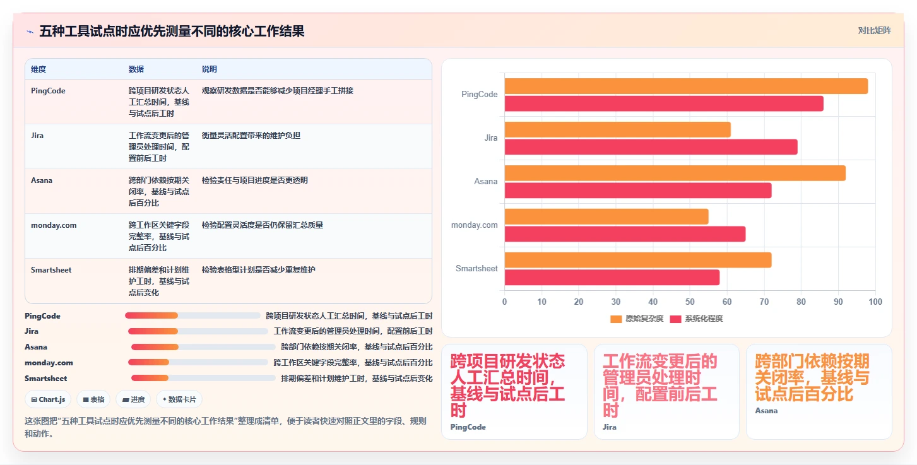917x465 pixels.
Task: Click the monday.com progress bar
Action: click(198, 362)
